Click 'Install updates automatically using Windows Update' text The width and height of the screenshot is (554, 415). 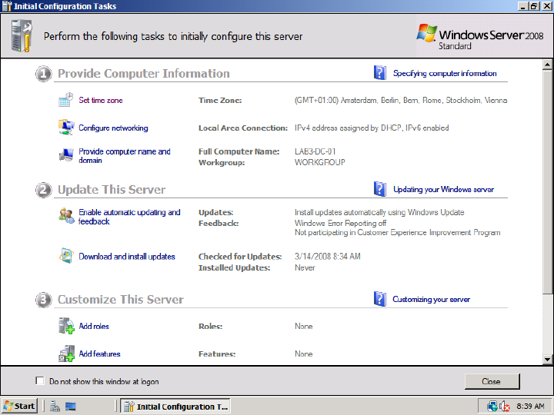(x=379, y=212)
